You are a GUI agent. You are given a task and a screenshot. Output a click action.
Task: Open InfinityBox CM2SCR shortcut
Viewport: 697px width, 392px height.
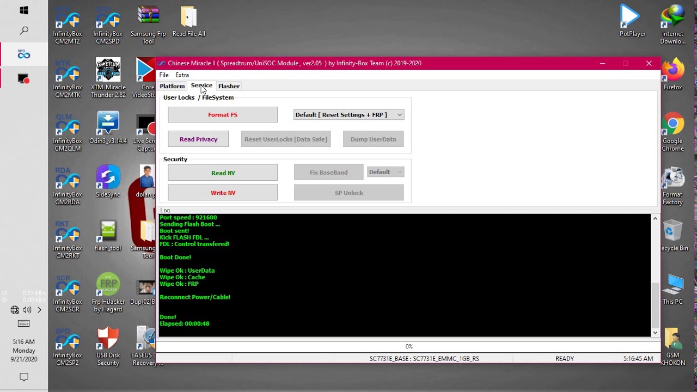[68, 293]
